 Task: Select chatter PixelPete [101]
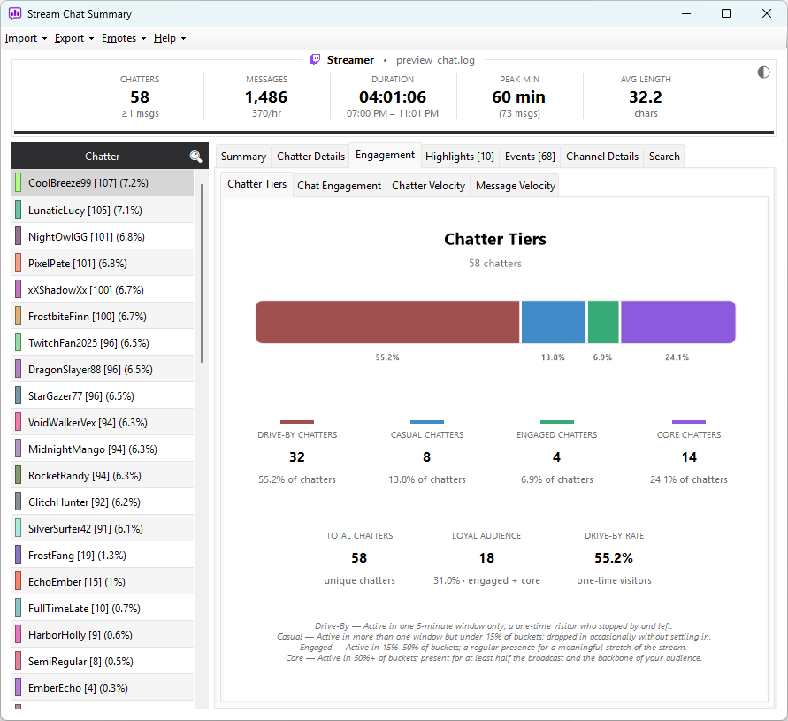click(x=103, y=264)
